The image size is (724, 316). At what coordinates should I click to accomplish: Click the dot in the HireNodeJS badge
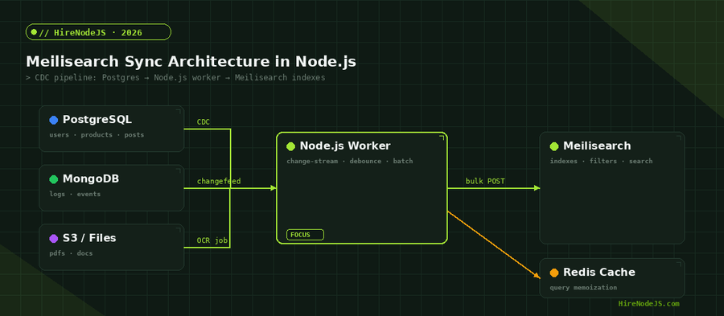pos(34,32)
